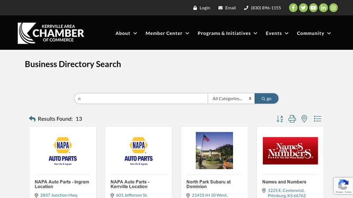This screenshot has height=198, width=353.
Task: Open NAPA Auto Parts - Kerrville Location listing
Action: pos(130,184)
